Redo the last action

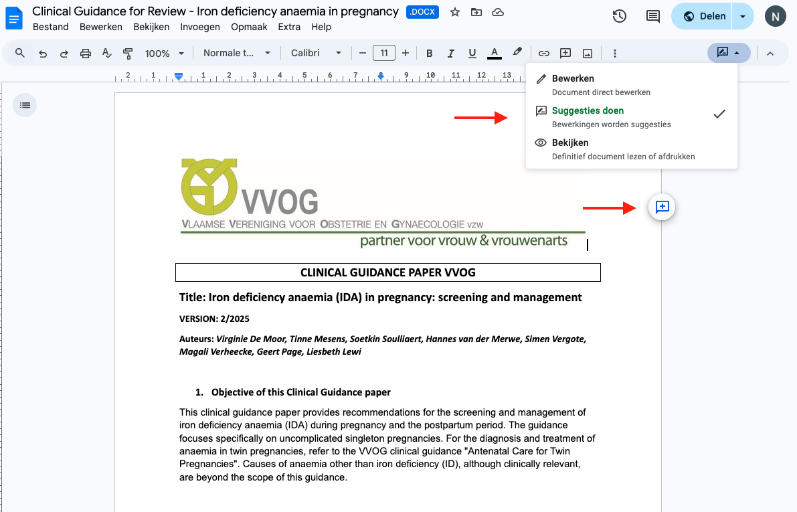pyautogui.click(x=64, y=54)
